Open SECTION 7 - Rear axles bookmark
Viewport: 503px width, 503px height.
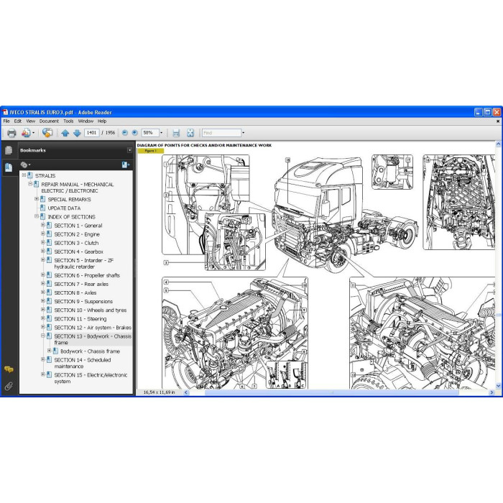coord(81,284)
